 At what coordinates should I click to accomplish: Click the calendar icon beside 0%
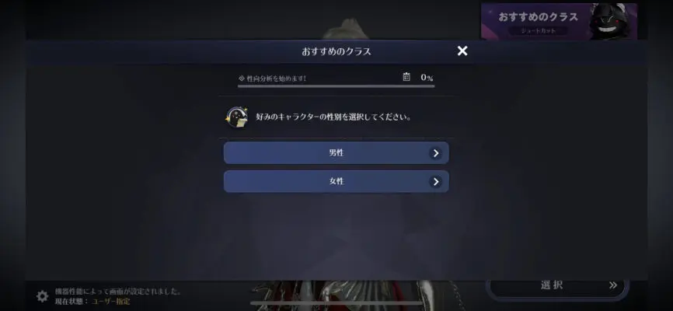pyautogui.click(x=406, y=77)
